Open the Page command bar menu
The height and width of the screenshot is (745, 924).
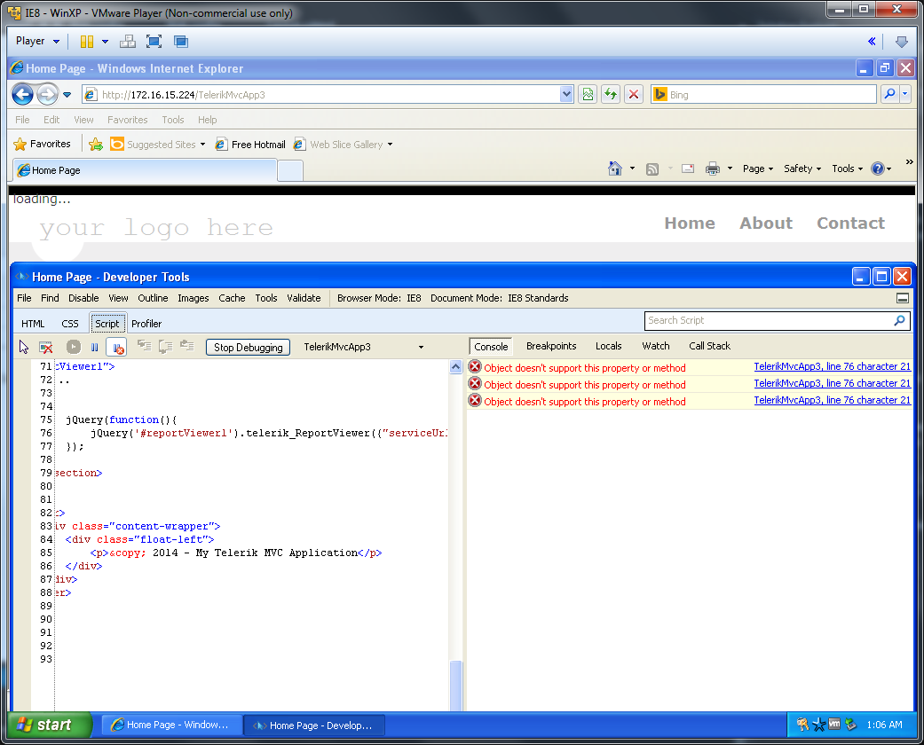tap(758, 169)
